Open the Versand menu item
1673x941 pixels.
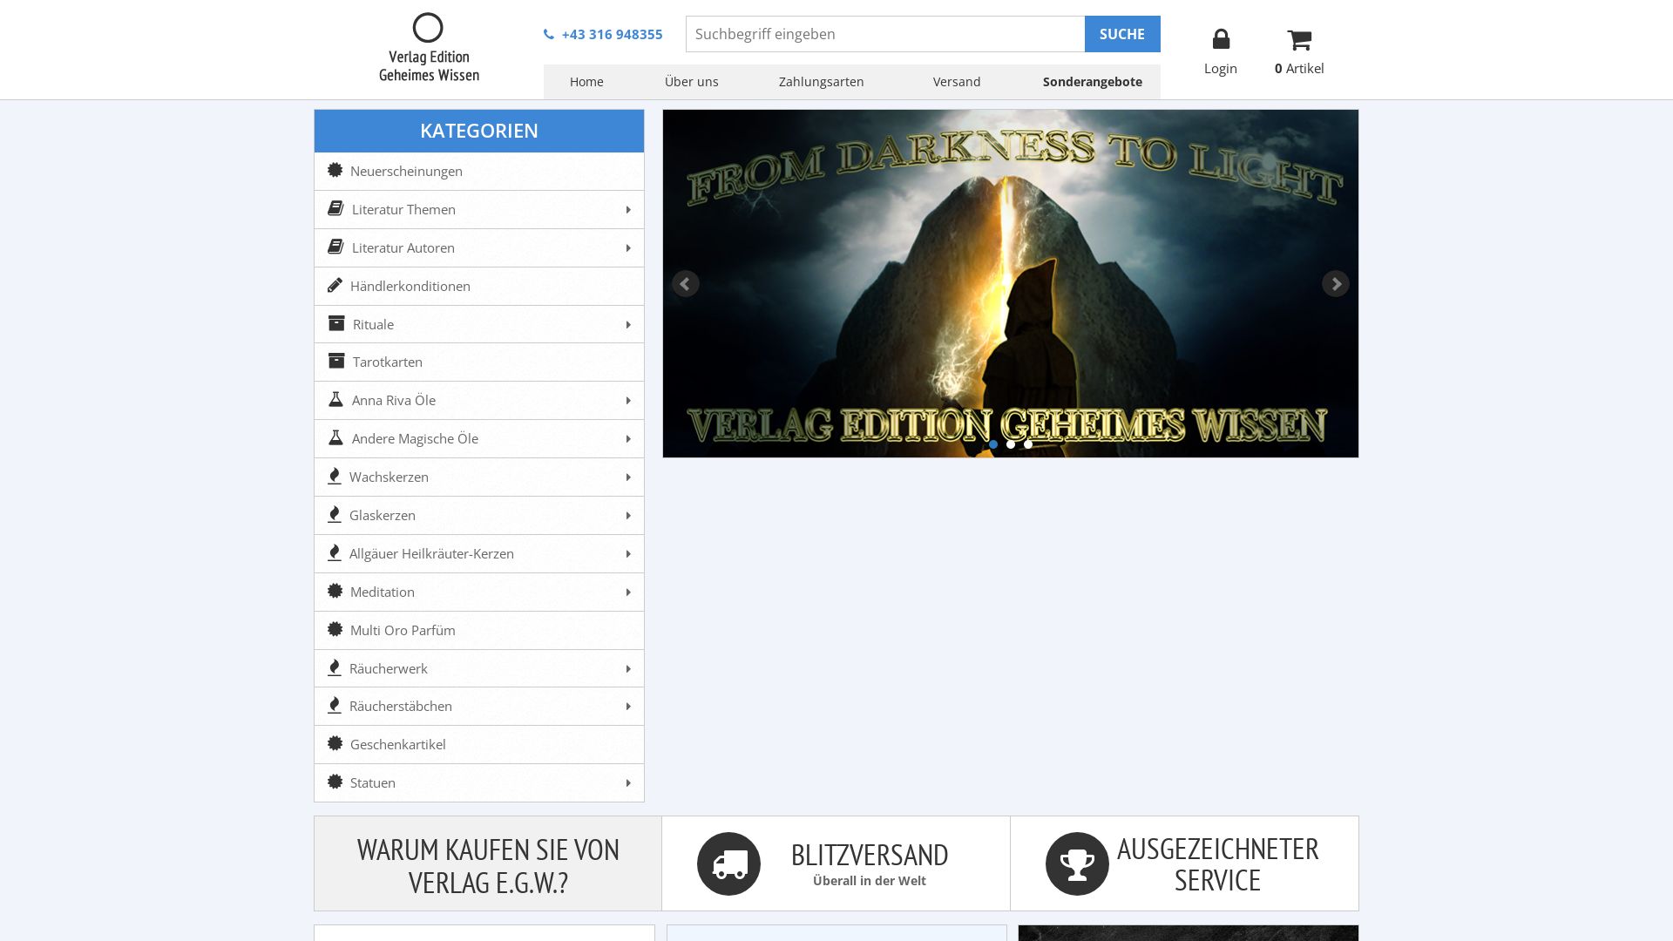957,82
